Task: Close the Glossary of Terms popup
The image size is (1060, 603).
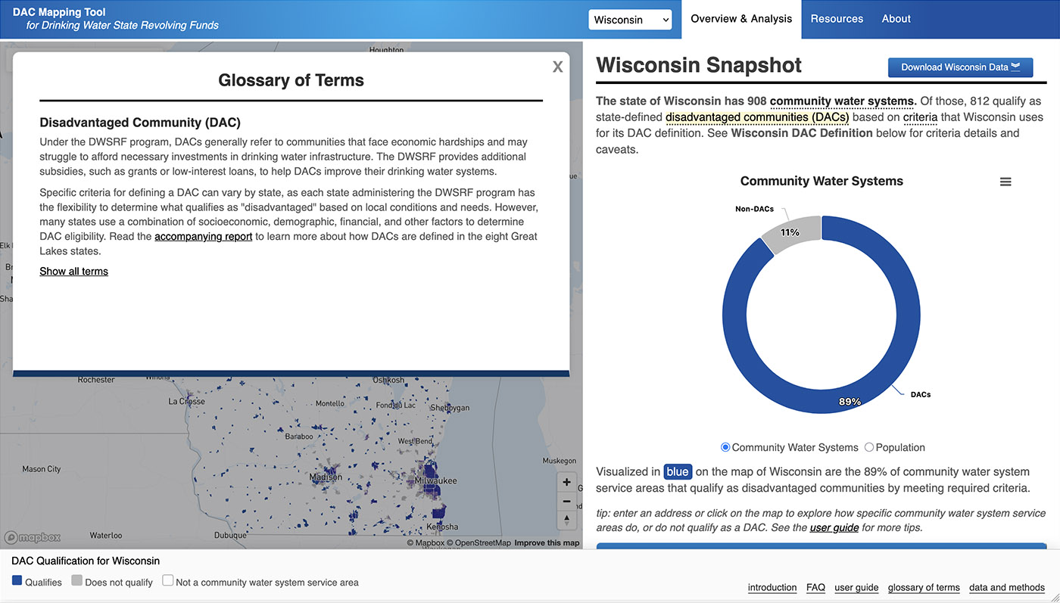Action: (557, 67)
